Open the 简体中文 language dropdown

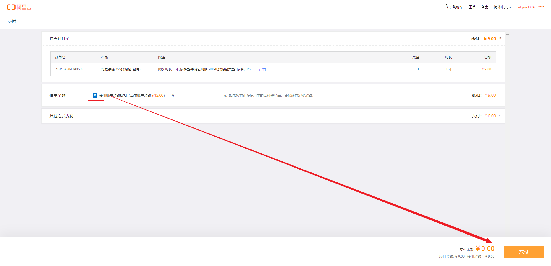(502, 7)
